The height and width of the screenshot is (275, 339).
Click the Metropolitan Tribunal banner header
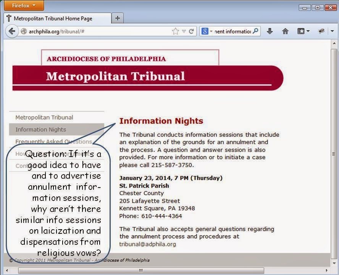coord(148,78)
